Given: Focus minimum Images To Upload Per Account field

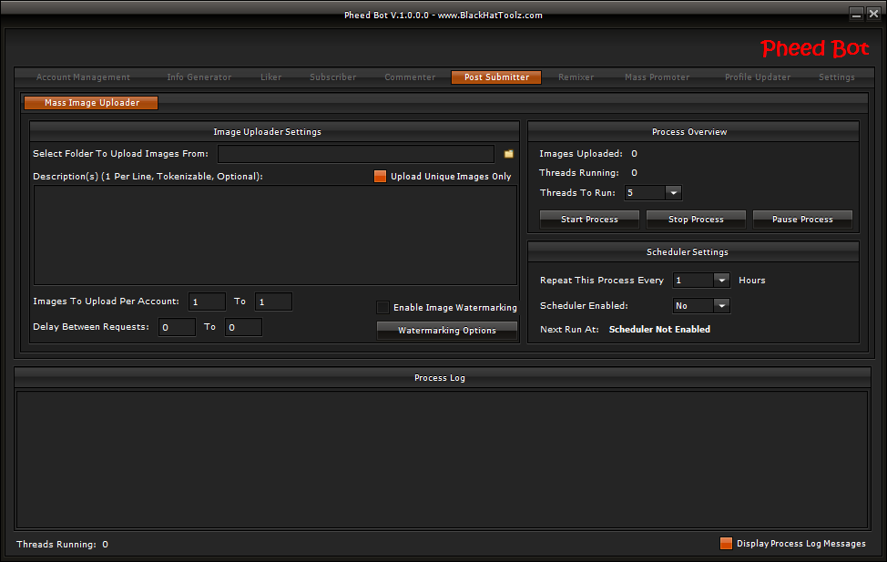Looking at the screenshot, I should point(207,301).
